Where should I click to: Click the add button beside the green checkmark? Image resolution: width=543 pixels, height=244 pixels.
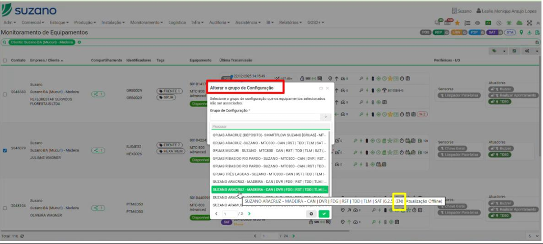coord(312,214)
